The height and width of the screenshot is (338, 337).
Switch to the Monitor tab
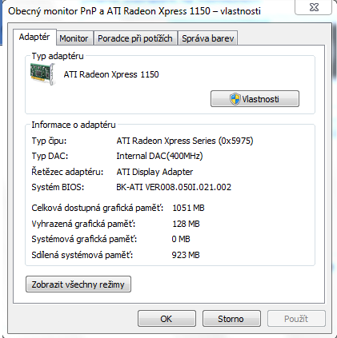coord(74,38)
